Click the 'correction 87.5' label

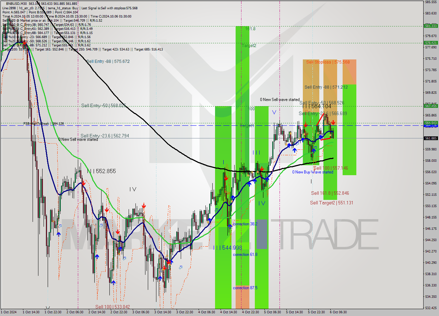click(x=245, y=288)
